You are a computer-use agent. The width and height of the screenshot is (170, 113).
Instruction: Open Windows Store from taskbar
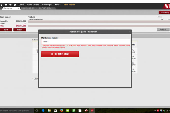[55, 110]
